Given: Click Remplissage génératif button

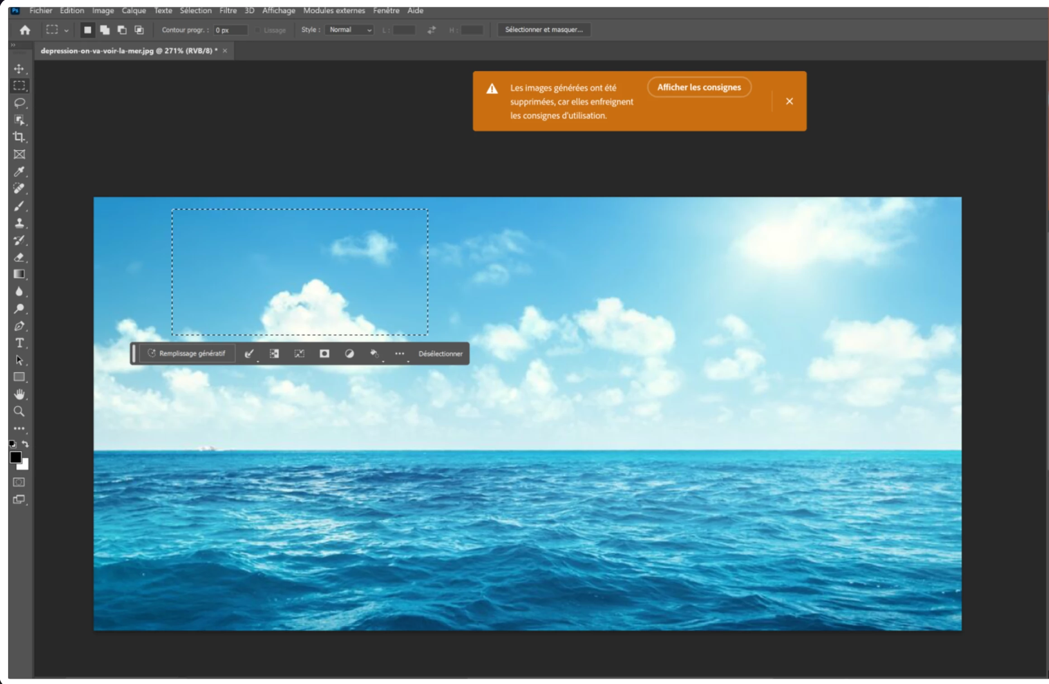Looking at the screenshot, I should 187,353.
